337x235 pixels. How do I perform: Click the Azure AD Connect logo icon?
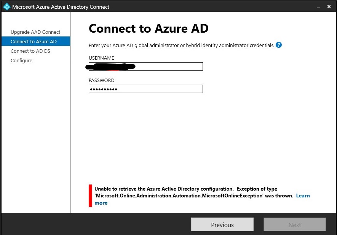pyautogui.click(x=6, y=6)
